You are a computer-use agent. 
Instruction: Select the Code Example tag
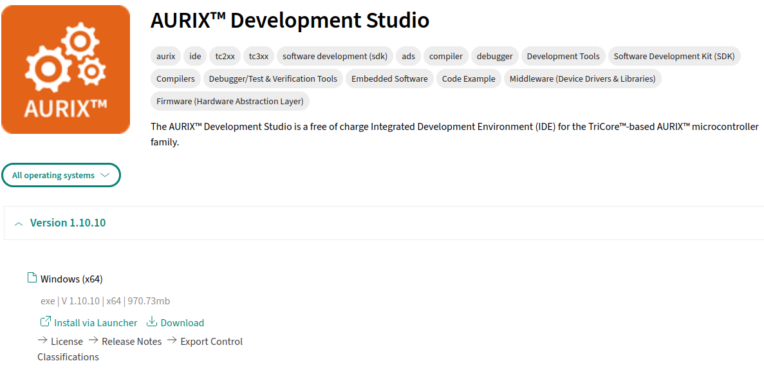coord(468,79)
